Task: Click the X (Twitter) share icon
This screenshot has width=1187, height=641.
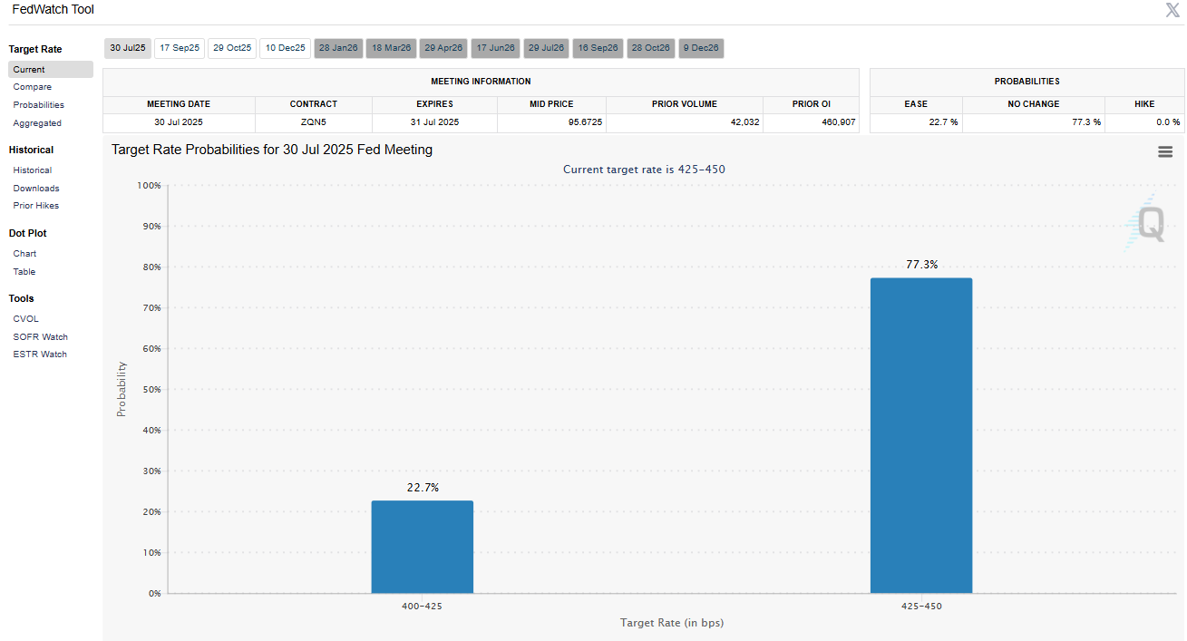Action: [1172, 10]
